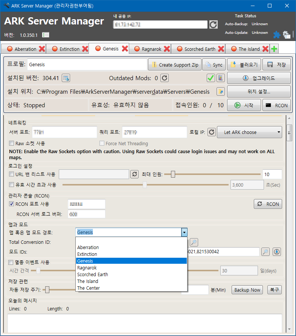This screenshot has width=296, height=336.
Task: Refresh the local IP list
Action: pyautogui.click(x=212, y=132)
